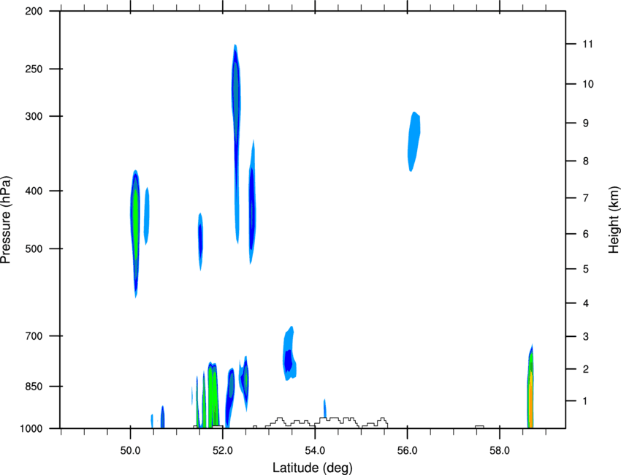Pick the 6 km height label

tap(586, 234)
